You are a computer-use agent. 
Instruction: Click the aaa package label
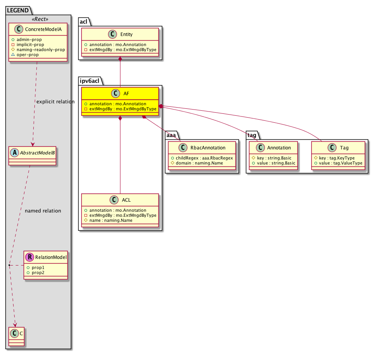[x=171, y=134]
